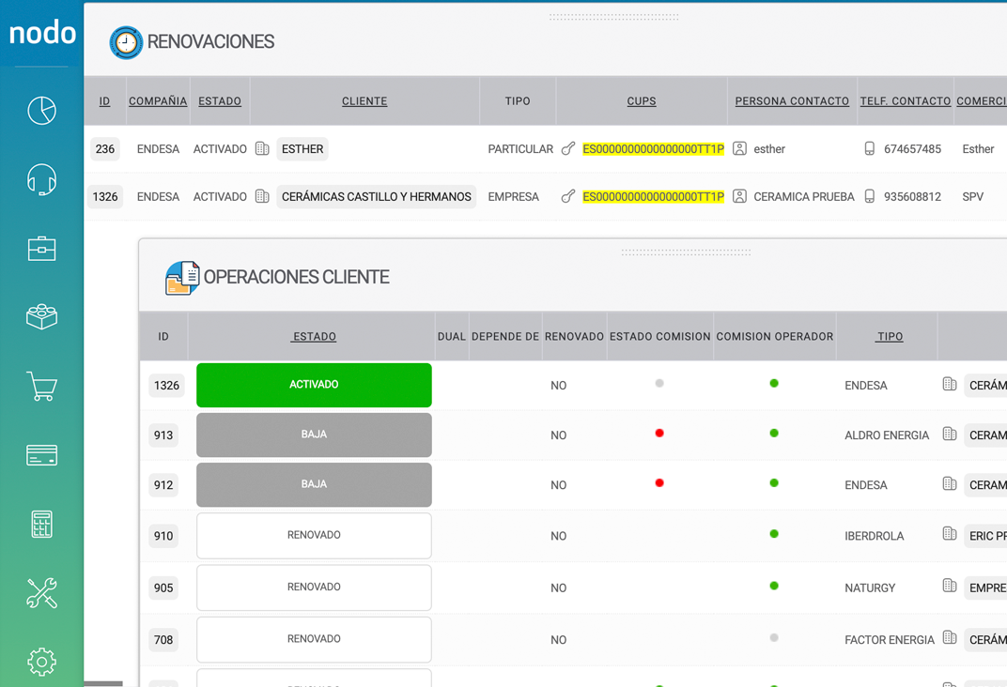Click ALDRO ENERGIA tipo cell
Image resolution: width=1007 pixels, height=687 pixels.
pos(887,435)
